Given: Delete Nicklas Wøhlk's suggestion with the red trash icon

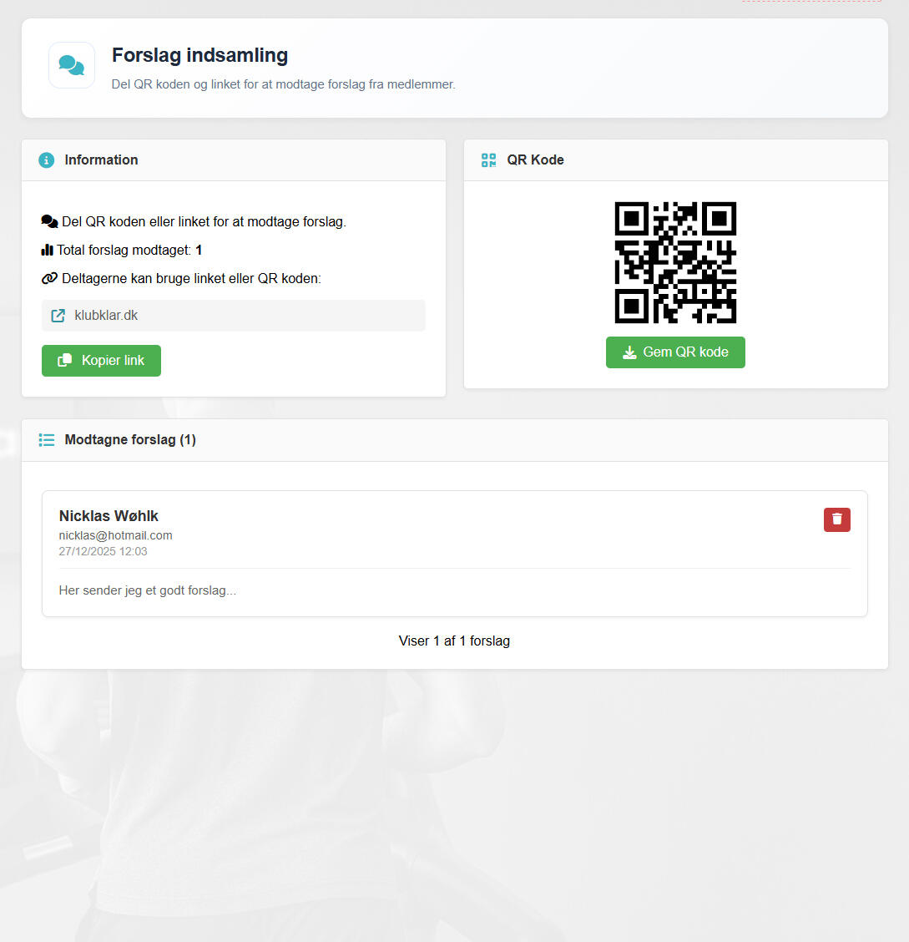Looking at the screenshot, I should click(x=837, y=519).
